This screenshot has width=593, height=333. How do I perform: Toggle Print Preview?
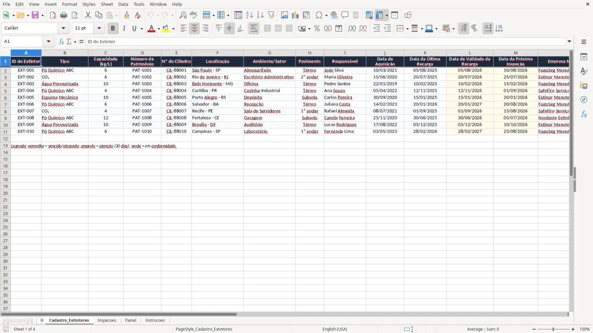[x=74, y=15]
